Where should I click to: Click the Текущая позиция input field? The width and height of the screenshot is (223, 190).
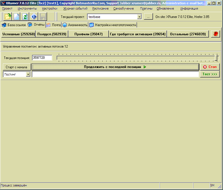(42, 58)
